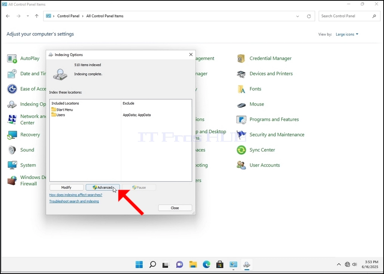
Task: Click the Credential Manager text label
Action: 270,59
